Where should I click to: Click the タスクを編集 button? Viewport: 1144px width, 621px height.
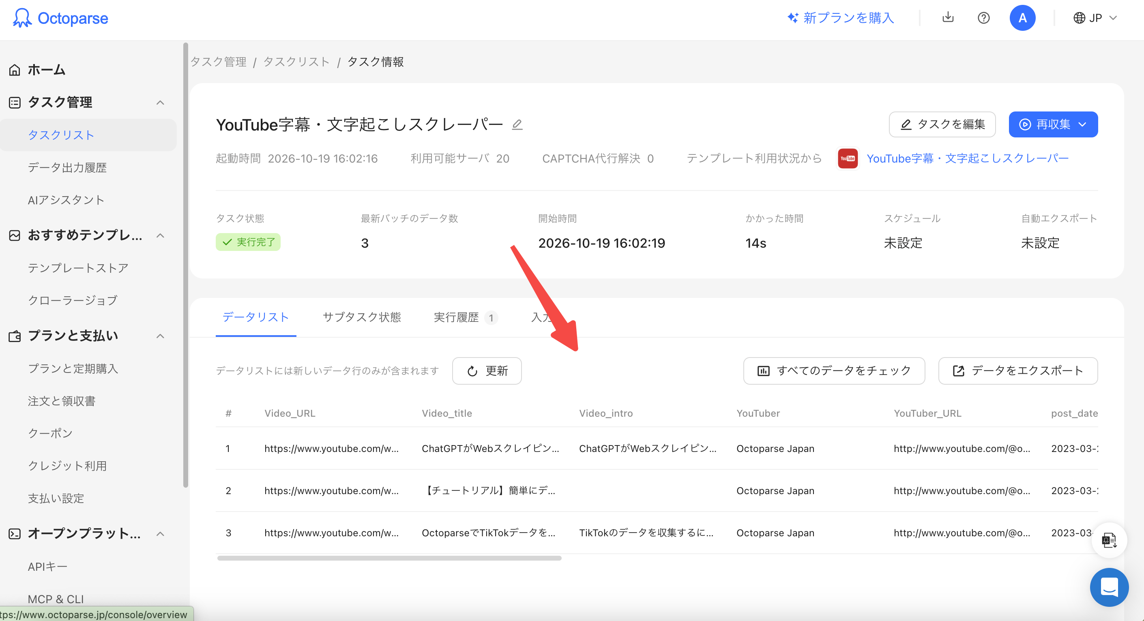[x=942, y=124]
